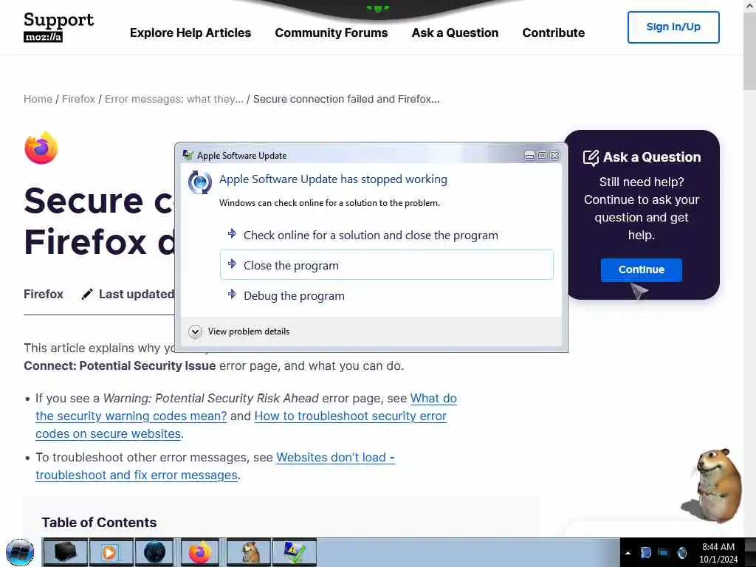This screenshot has height=567, width=756.
Task: Open the Explore Help Articles menu
Action: click(x=190, y=32)
